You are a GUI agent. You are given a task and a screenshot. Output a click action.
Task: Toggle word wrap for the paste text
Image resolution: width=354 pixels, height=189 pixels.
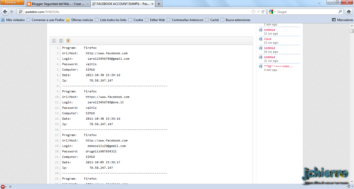coord(61,40)
